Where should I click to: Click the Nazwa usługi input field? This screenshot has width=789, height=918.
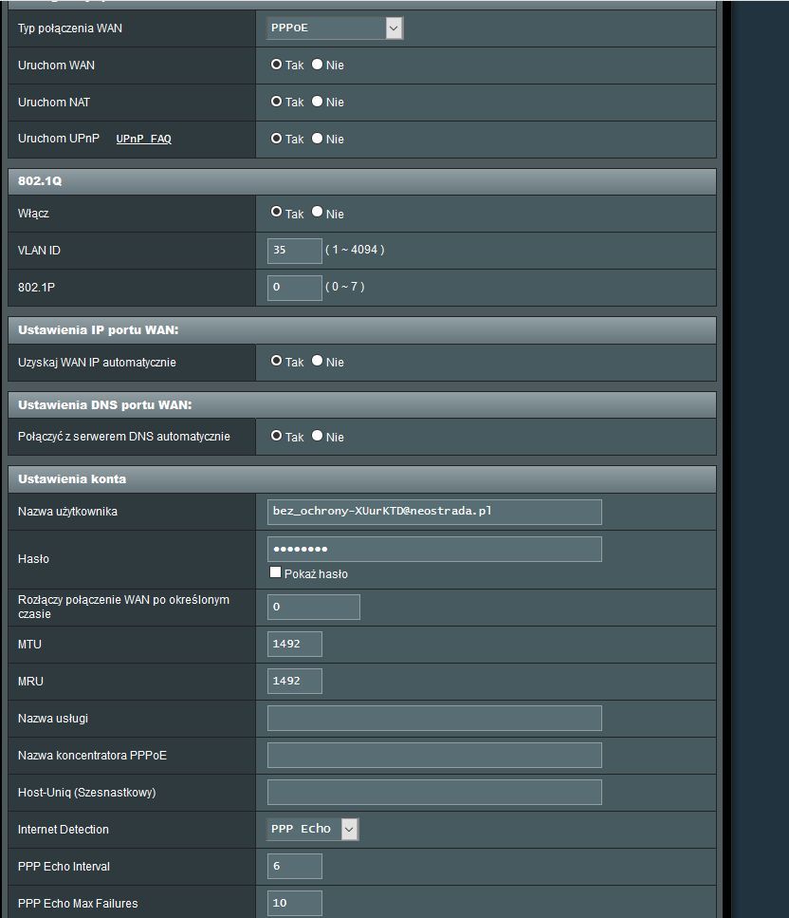(434, 718)
